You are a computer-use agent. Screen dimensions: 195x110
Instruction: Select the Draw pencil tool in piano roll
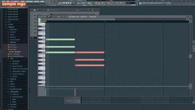point(48,17)
